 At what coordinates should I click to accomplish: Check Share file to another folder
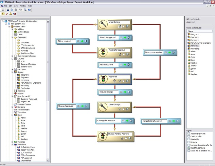pos(189,150)
